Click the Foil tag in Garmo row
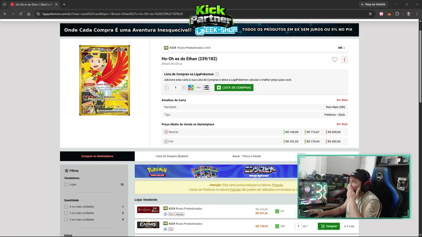Image resolution: width=422 pixels, height=237 pixels. pyautogui.click(x=170, y=229)
